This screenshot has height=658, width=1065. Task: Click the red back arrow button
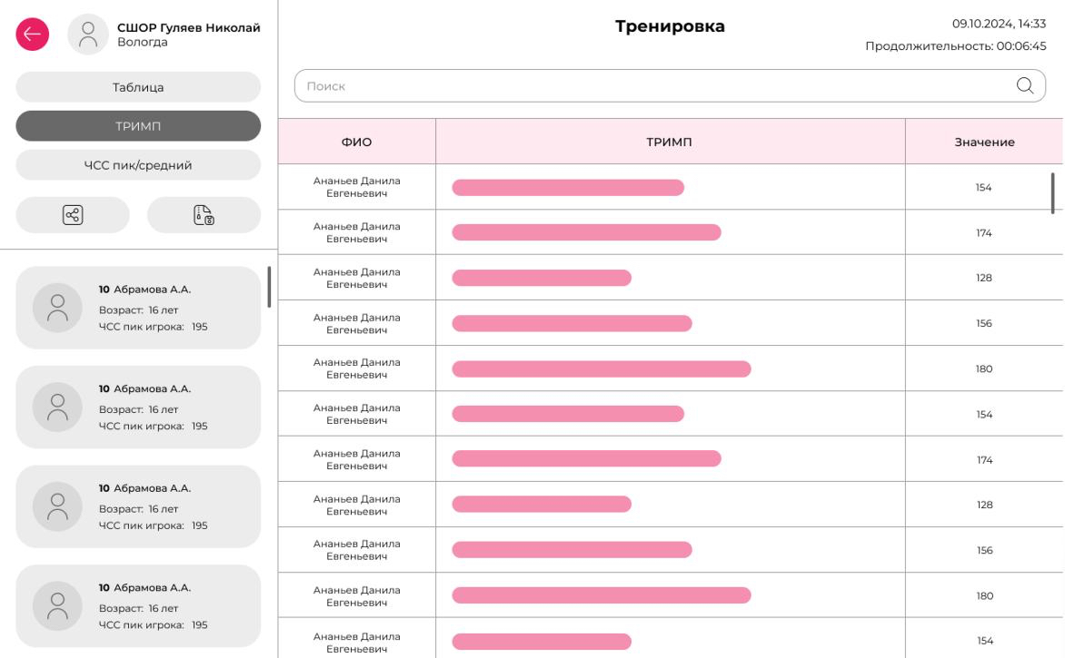(x=33, y=34)
